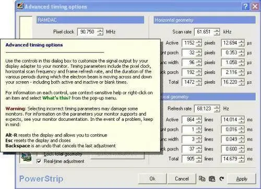Click the red "Warning:" text in help popup
Viewport: 261px width, 189px height.
(16, 109)
